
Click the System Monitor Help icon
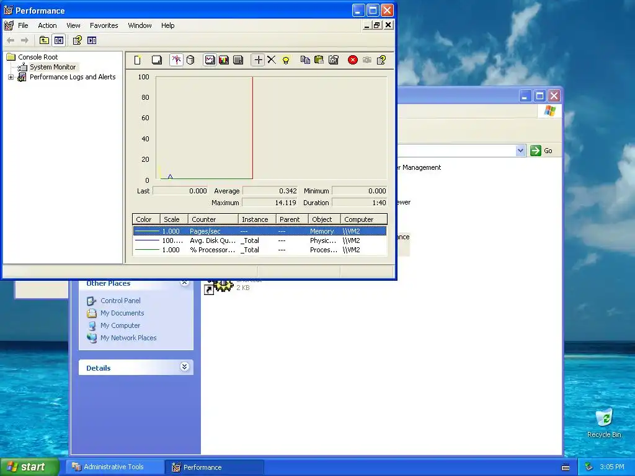pos(381,60)
